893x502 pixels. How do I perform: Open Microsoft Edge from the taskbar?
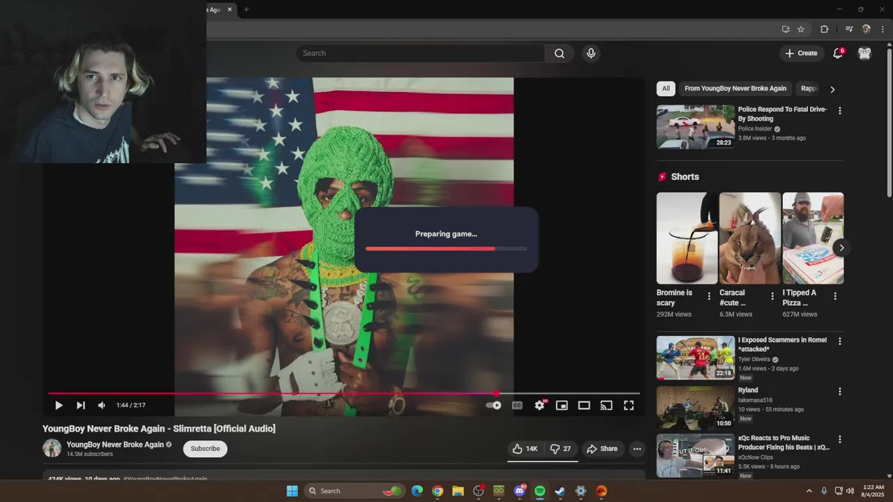pyautogui.click(x=417, y=491)
